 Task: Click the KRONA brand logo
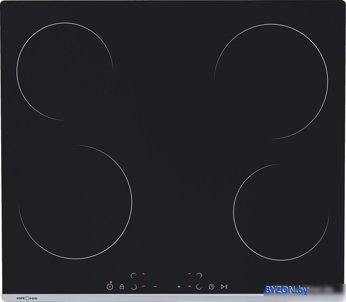[27, 298]
